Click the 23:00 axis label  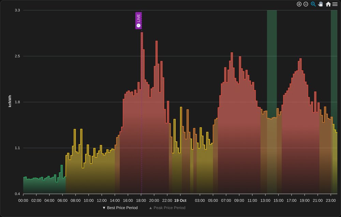click(330, 201)
